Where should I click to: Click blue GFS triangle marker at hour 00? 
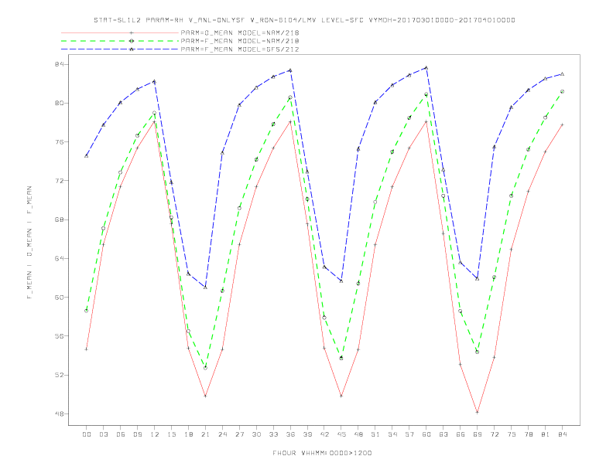(87, 155)
